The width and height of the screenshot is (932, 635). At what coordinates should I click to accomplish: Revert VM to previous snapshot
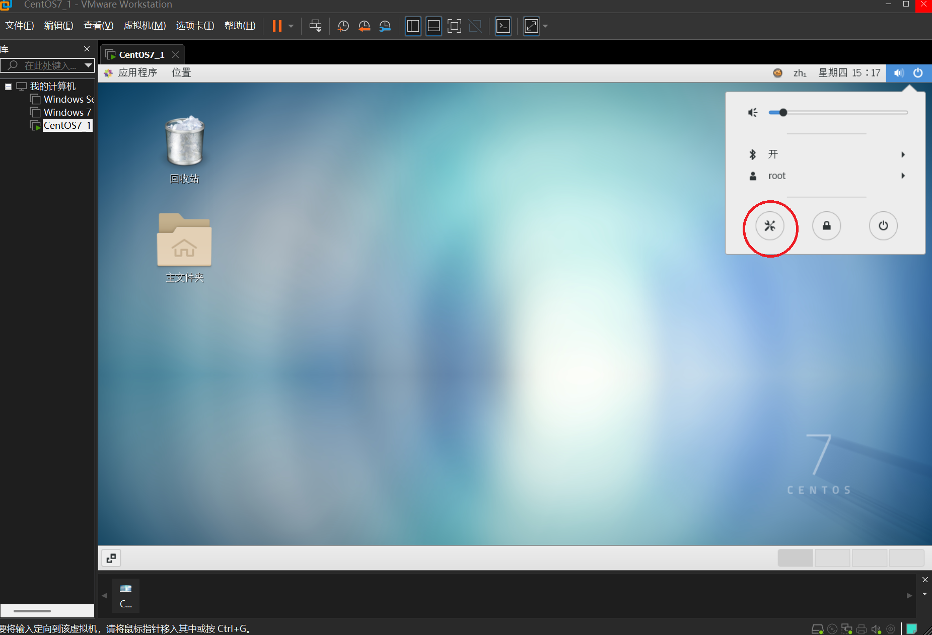(x=364, y=26)
